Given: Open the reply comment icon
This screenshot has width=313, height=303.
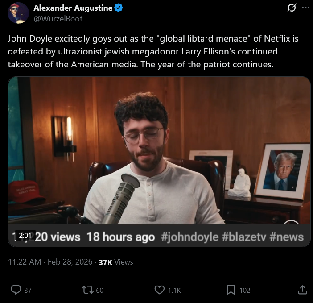Looking at the screenshot, I should 16,290.
